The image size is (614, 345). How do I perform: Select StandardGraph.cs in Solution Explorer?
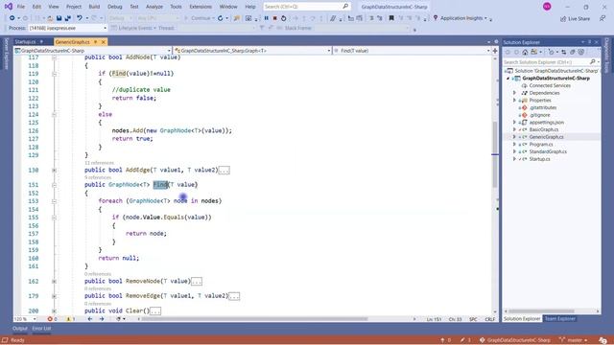(548, 151)
